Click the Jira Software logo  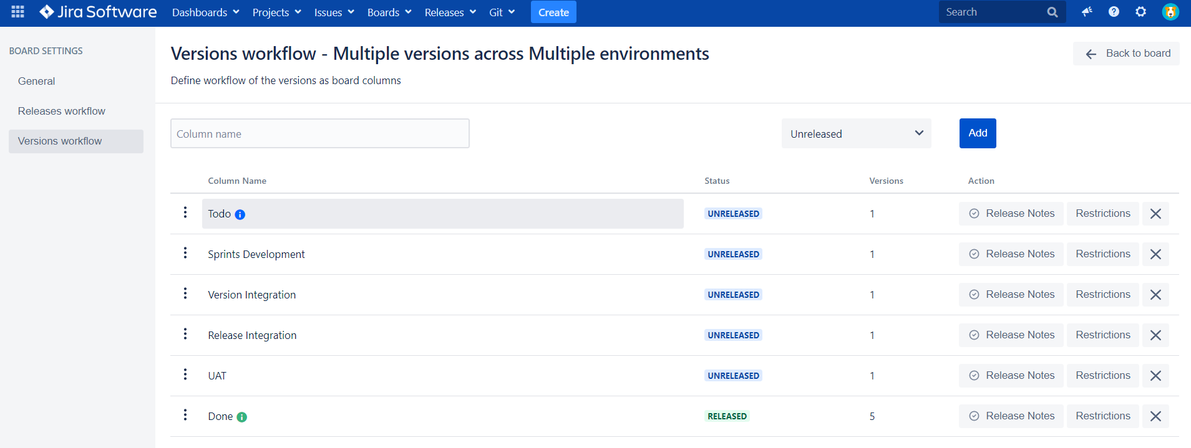[98, 12]
